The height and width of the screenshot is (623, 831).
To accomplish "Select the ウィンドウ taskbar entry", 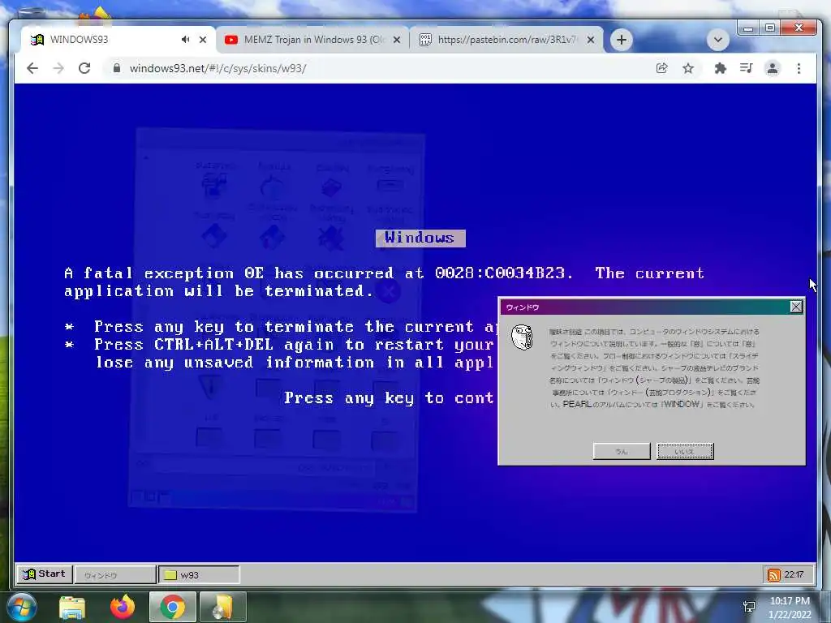I will point(115,575).
